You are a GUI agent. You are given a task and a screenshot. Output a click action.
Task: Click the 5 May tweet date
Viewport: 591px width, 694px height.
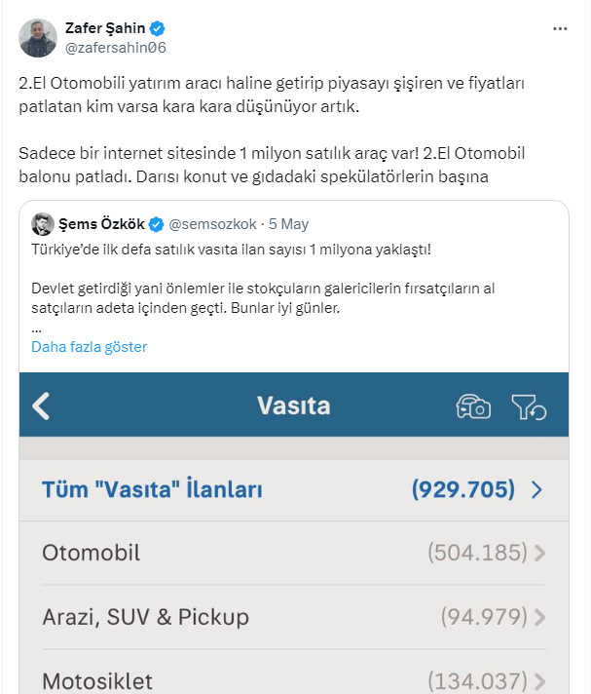click(x=287, y=223)
